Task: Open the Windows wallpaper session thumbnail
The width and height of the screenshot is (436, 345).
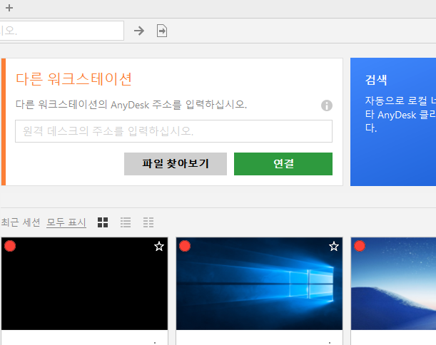Action: coord(259,284)
